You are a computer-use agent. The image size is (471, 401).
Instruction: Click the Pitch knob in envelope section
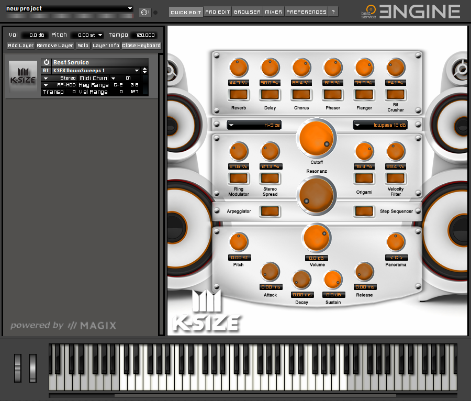tap(239, 242)
